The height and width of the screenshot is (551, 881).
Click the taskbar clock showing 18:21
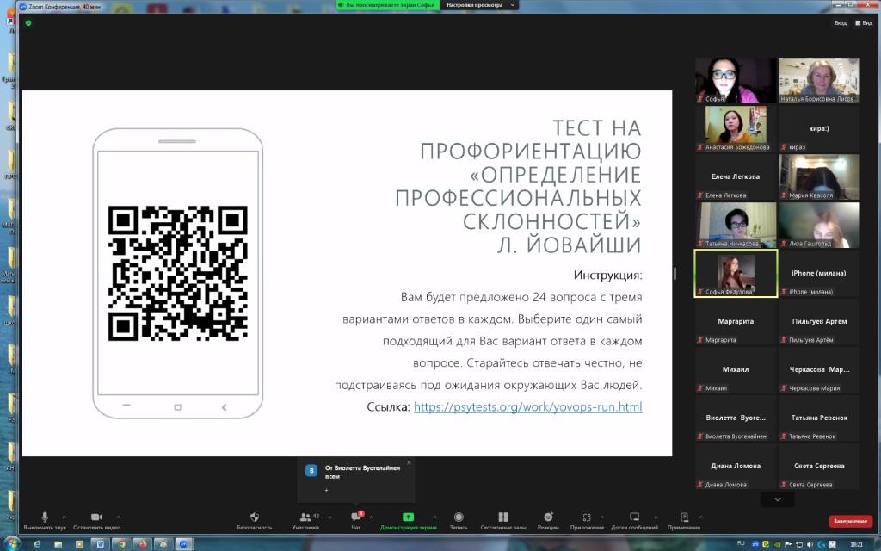(856, 544)
